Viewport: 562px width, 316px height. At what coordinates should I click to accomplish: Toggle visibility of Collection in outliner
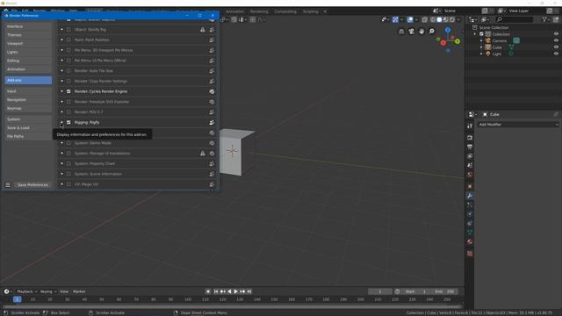556,34
